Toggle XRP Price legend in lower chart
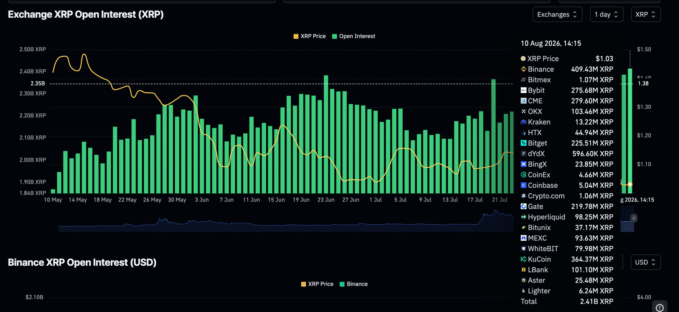The height and width of the screenshot is (312, 679). (317, 284)
